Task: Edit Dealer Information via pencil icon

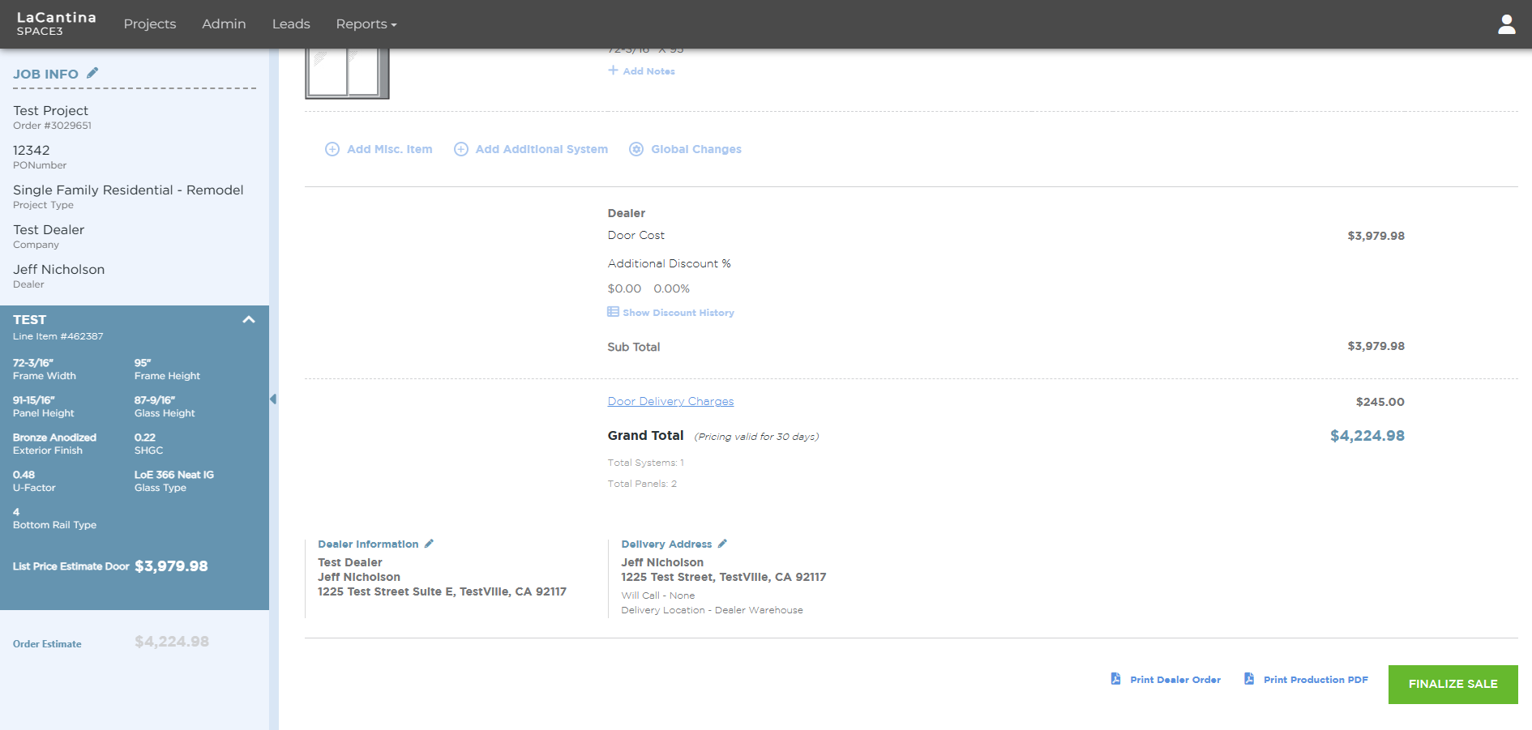Action: [429, 544]
